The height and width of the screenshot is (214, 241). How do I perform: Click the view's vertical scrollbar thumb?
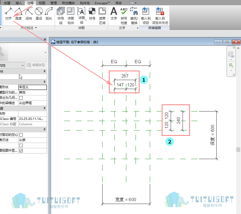[238, 150]
